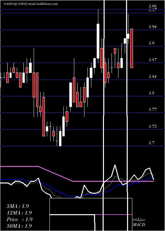Click the 1.77 price axis label
The height and width of the screenshot is (231, 165).
[x=152, y=110]
